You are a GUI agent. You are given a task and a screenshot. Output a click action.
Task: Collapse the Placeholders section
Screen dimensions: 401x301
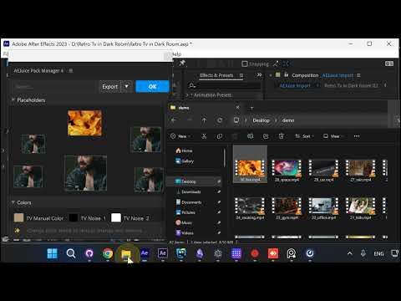[13, 100]
